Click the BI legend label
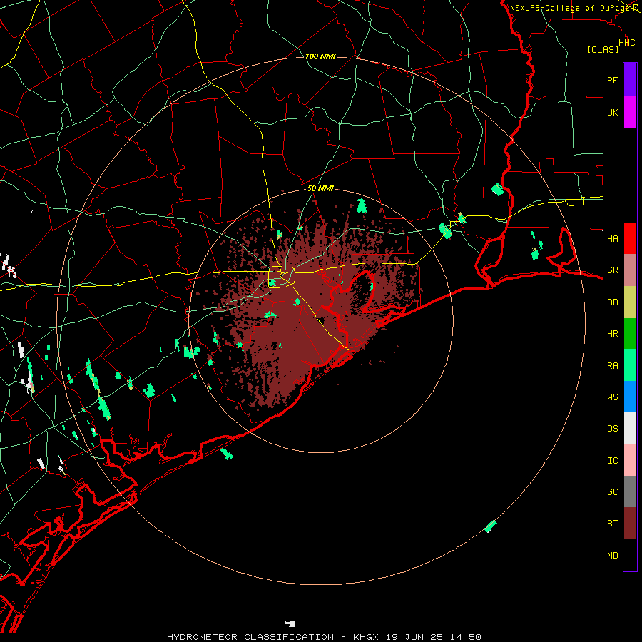 [612, 524]
